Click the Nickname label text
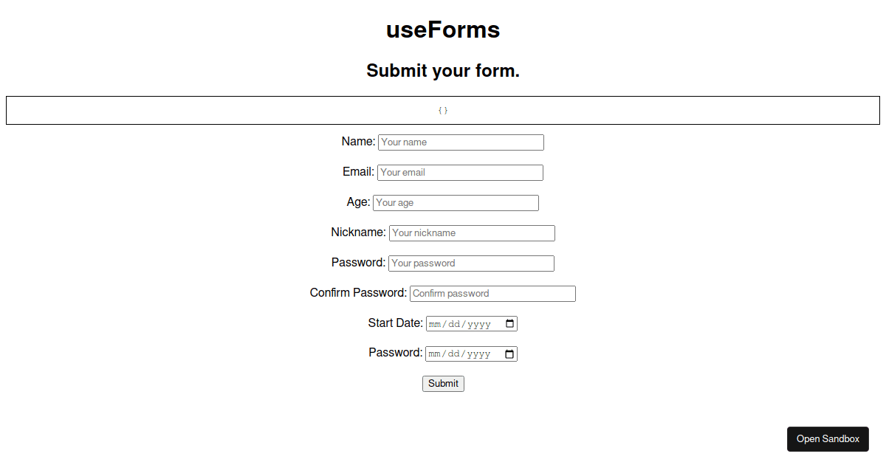Image resolution: width=886 pixels, height=465 pixels. (x=358, y=232)
